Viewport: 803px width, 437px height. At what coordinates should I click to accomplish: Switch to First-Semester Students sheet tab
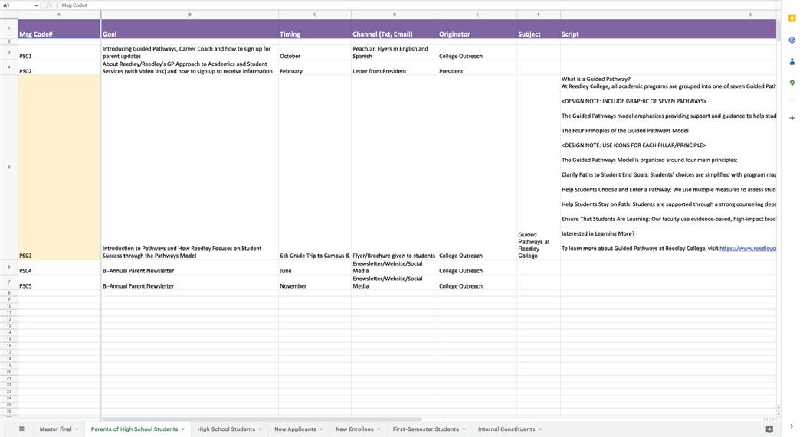click(x=425, y=429)
